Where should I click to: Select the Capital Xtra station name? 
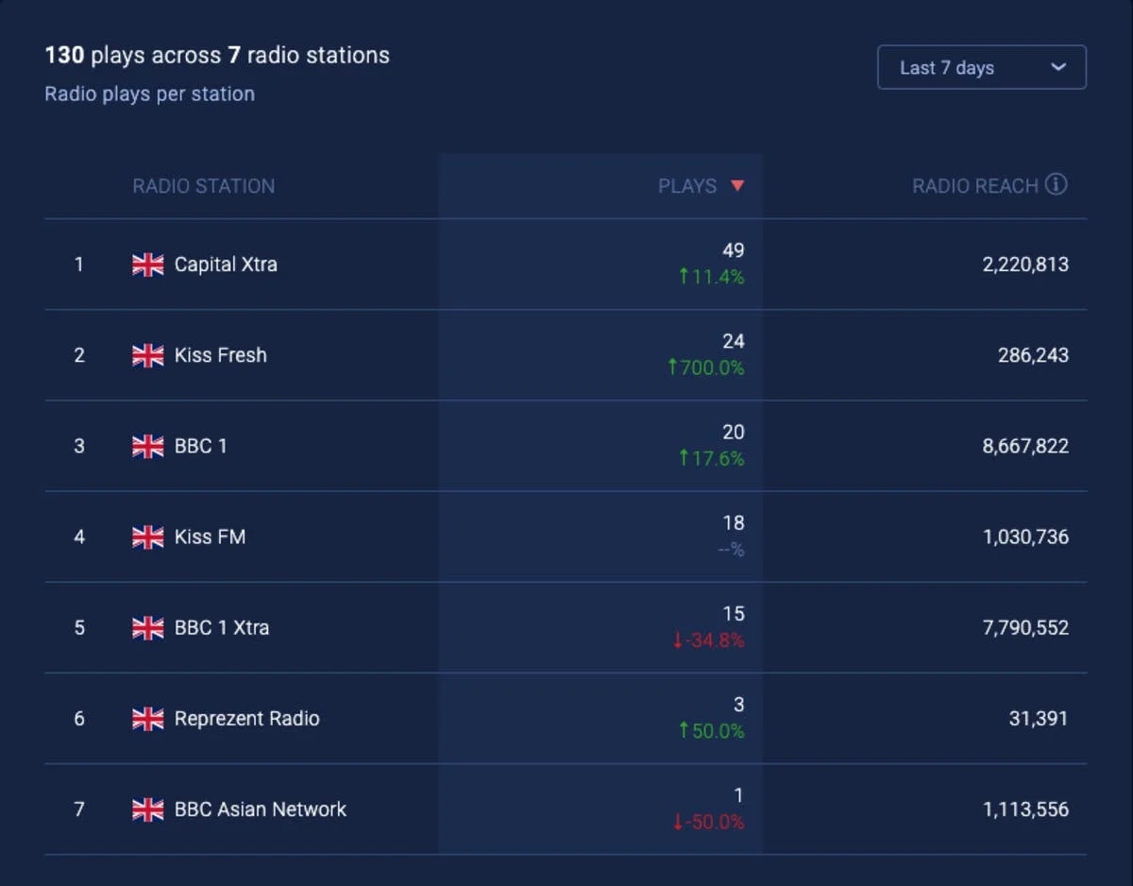[225, 265]
